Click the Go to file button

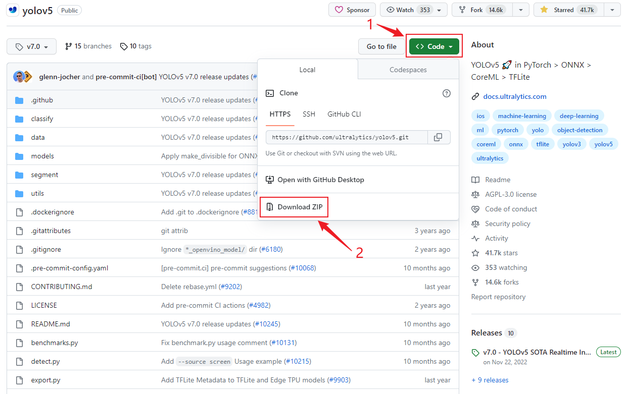381,46
